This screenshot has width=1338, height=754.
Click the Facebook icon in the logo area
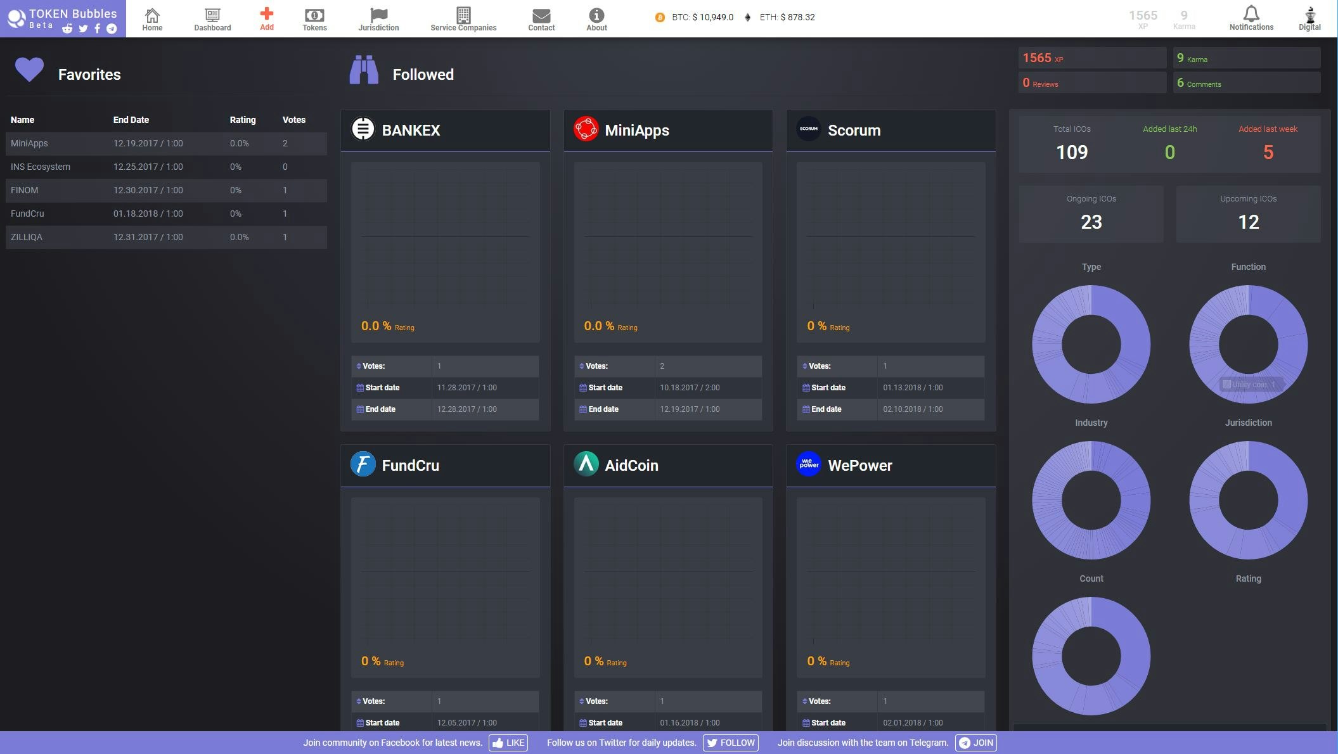[x=97, y=29]
